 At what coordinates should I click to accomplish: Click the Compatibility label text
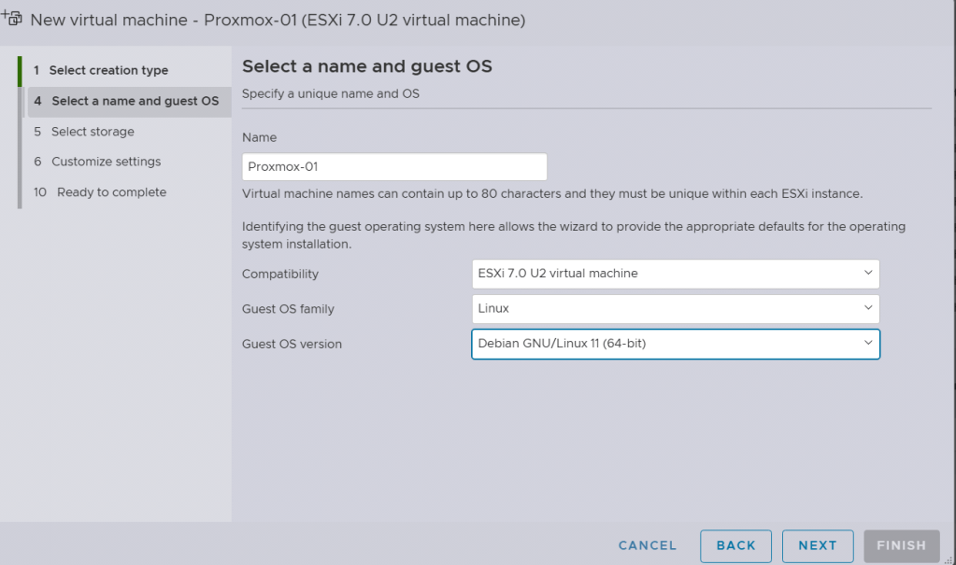pos(280,274)
